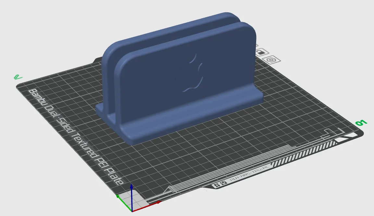Toggle the plate lock icon
The height and width of the screenshot is (216, 374).
pos(262,52)
